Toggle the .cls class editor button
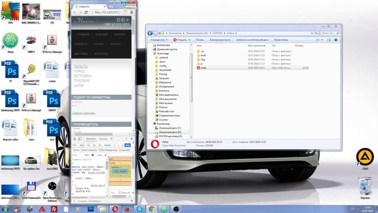 tap(99, 155)
